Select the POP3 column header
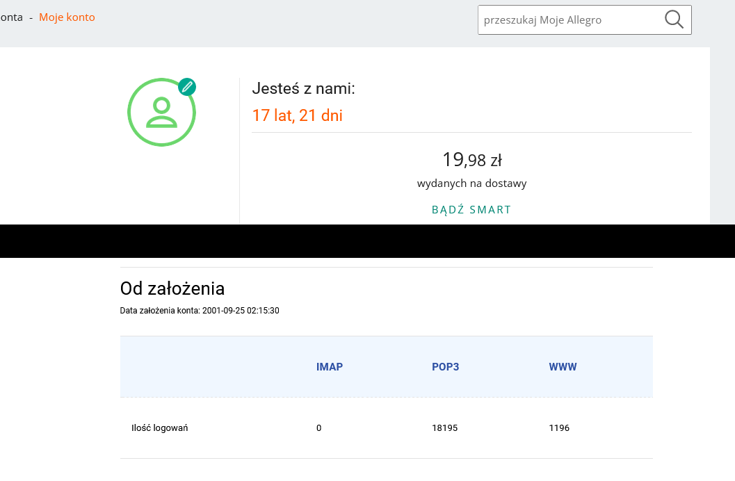 click(445, 367)
